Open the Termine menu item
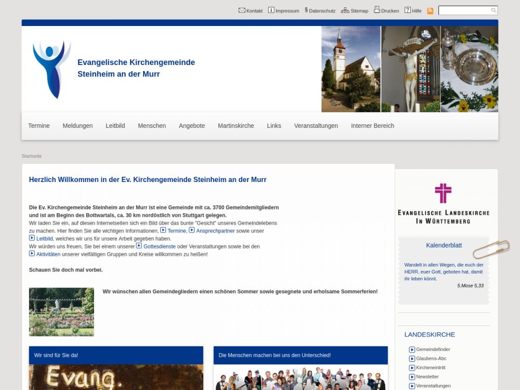The width and height of the screenshot is (520, 390). [x=39, y=126]
